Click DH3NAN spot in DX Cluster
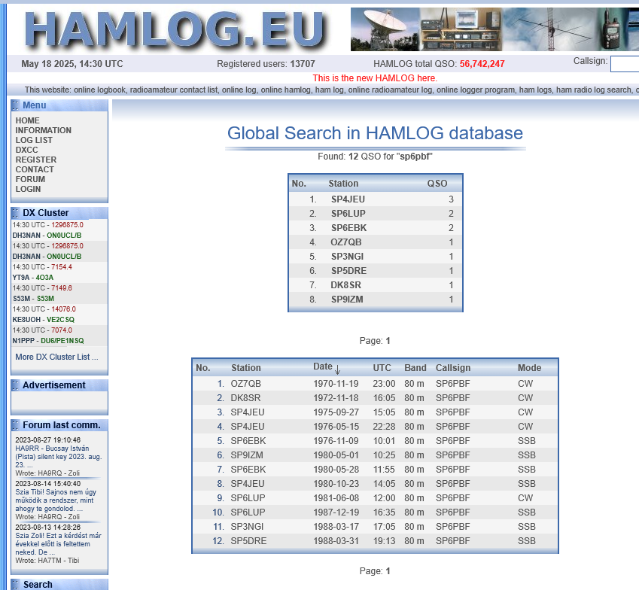Viewport: 639px width, 590px height. (x=24, y=235)
